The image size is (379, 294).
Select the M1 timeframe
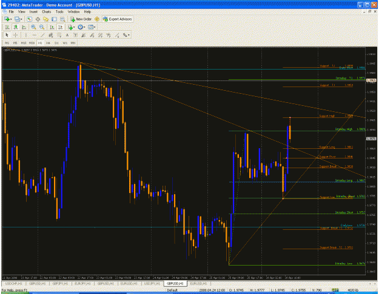click(7, 43)
